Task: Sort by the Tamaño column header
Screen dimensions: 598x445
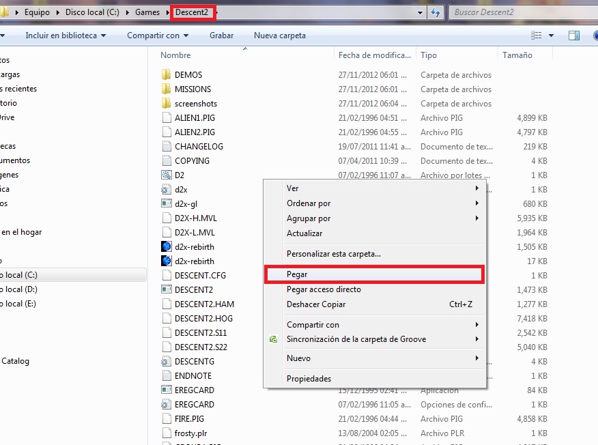Action: pos(517,55)
